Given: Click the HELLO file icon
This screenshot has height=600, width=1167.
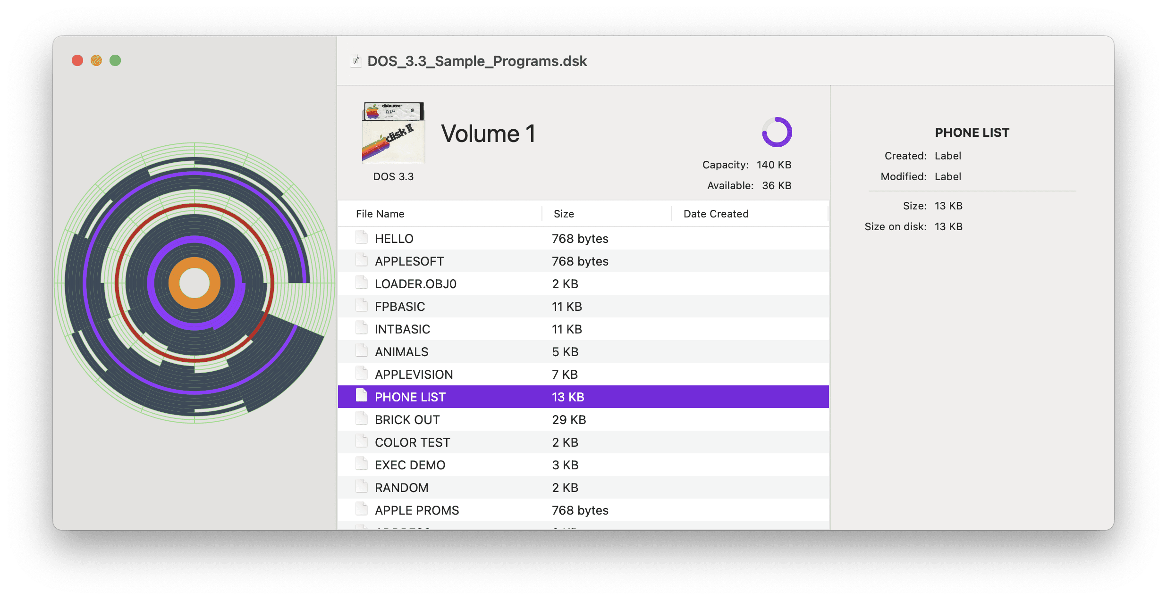Looking at the screenshot, I should pos(362,237).
